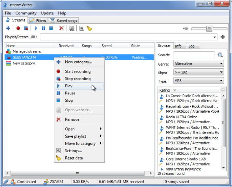Click the pause icon in the toolbar
Viewport: 232px width, 187px height.
[x=44, y=28]
